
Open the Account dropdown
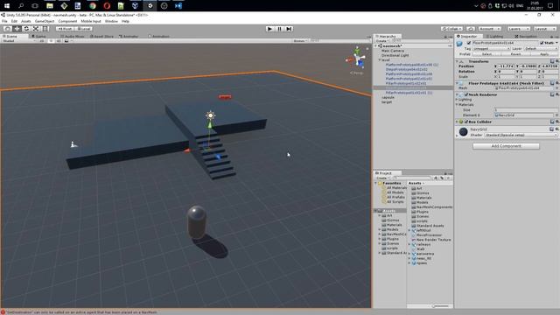pyautogui.click(x=489, y=29)
